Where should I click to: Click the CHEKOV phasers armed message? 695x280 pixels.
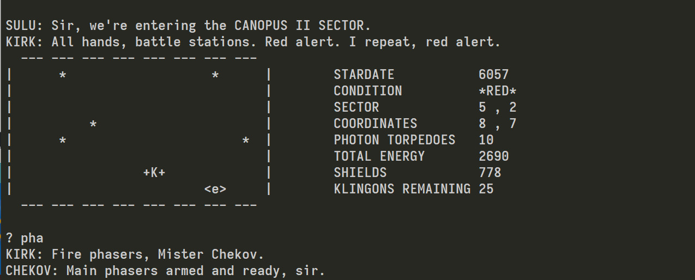coord(165,271)
